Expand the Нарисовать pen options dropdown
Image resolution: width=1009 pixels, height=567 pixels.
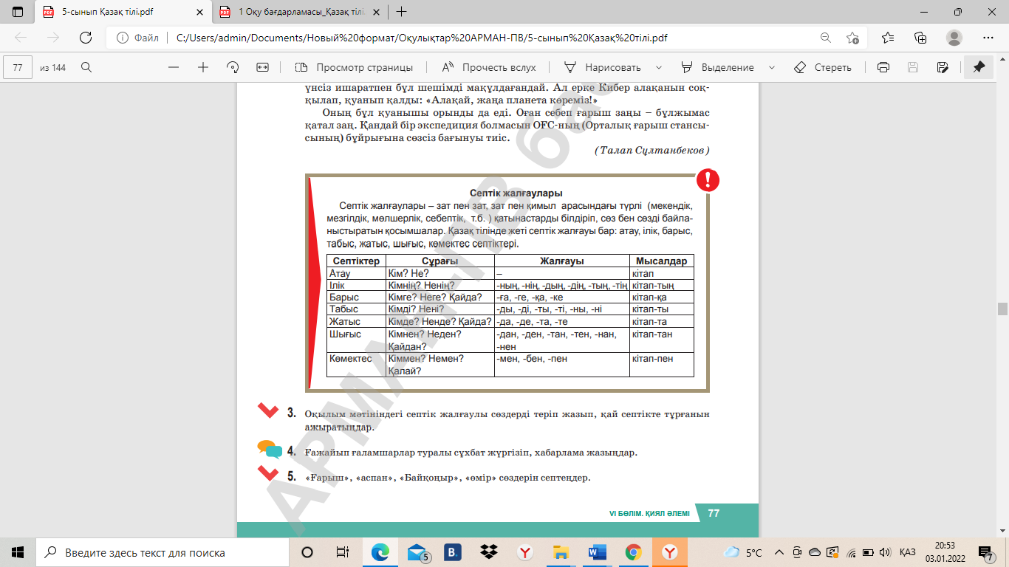[659, 67]
